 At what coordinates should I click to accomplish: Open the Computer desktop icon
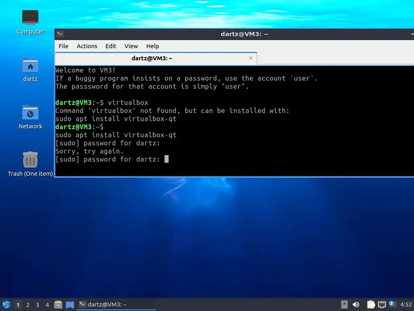[x=30, y=22]
